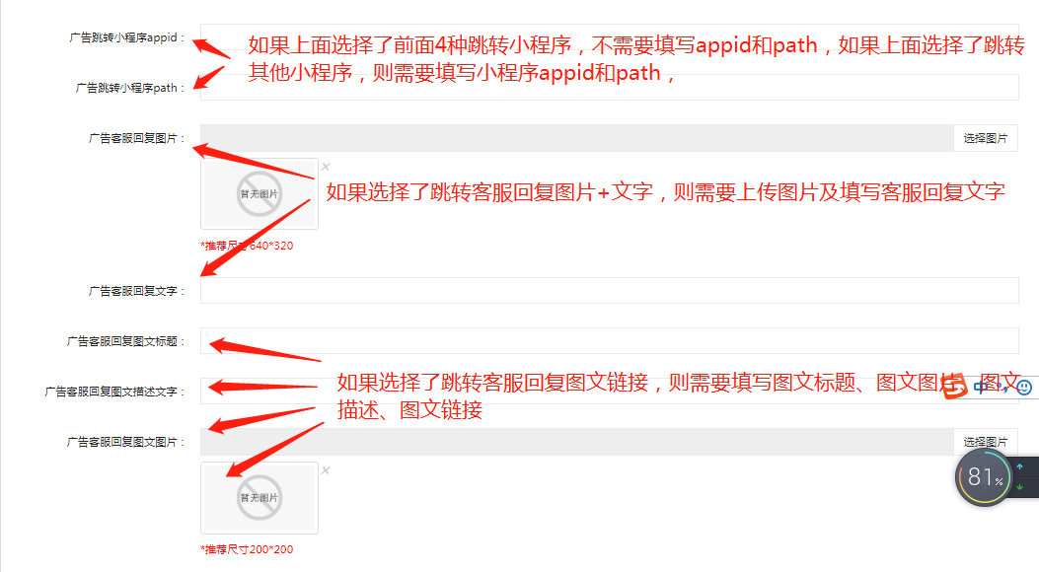Screen dimensions: 1039x572
Task: Click 选择图片 for 广告客服回复图片
Action: coord(986,138)
